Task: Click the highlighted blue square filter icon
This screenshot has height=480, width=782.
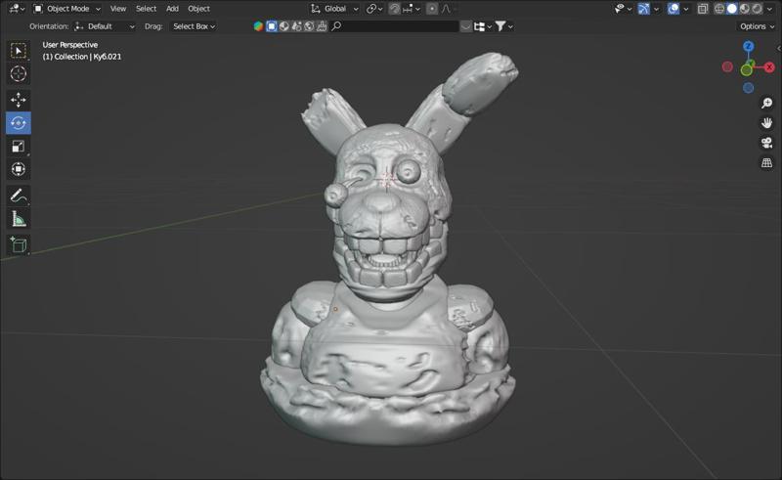Action: coord(272,26)
